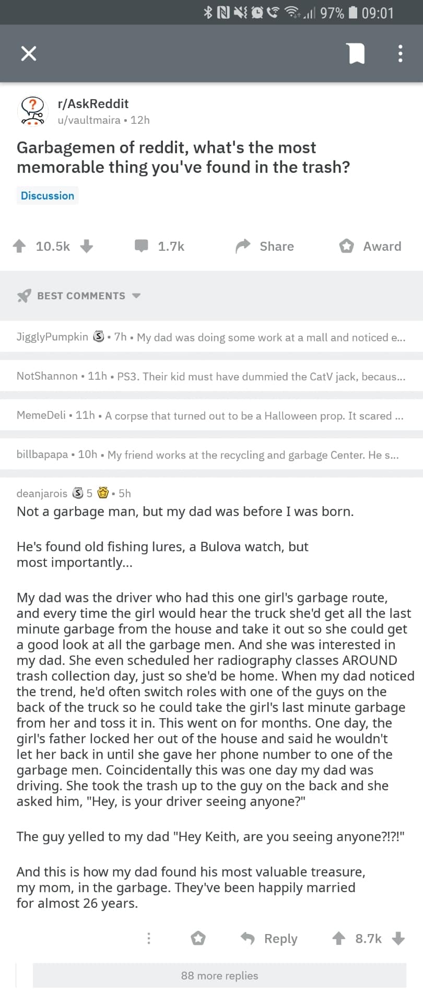Open u/vaultmaira's profile
The image size is (423, 992).
[x=89, y=120]
